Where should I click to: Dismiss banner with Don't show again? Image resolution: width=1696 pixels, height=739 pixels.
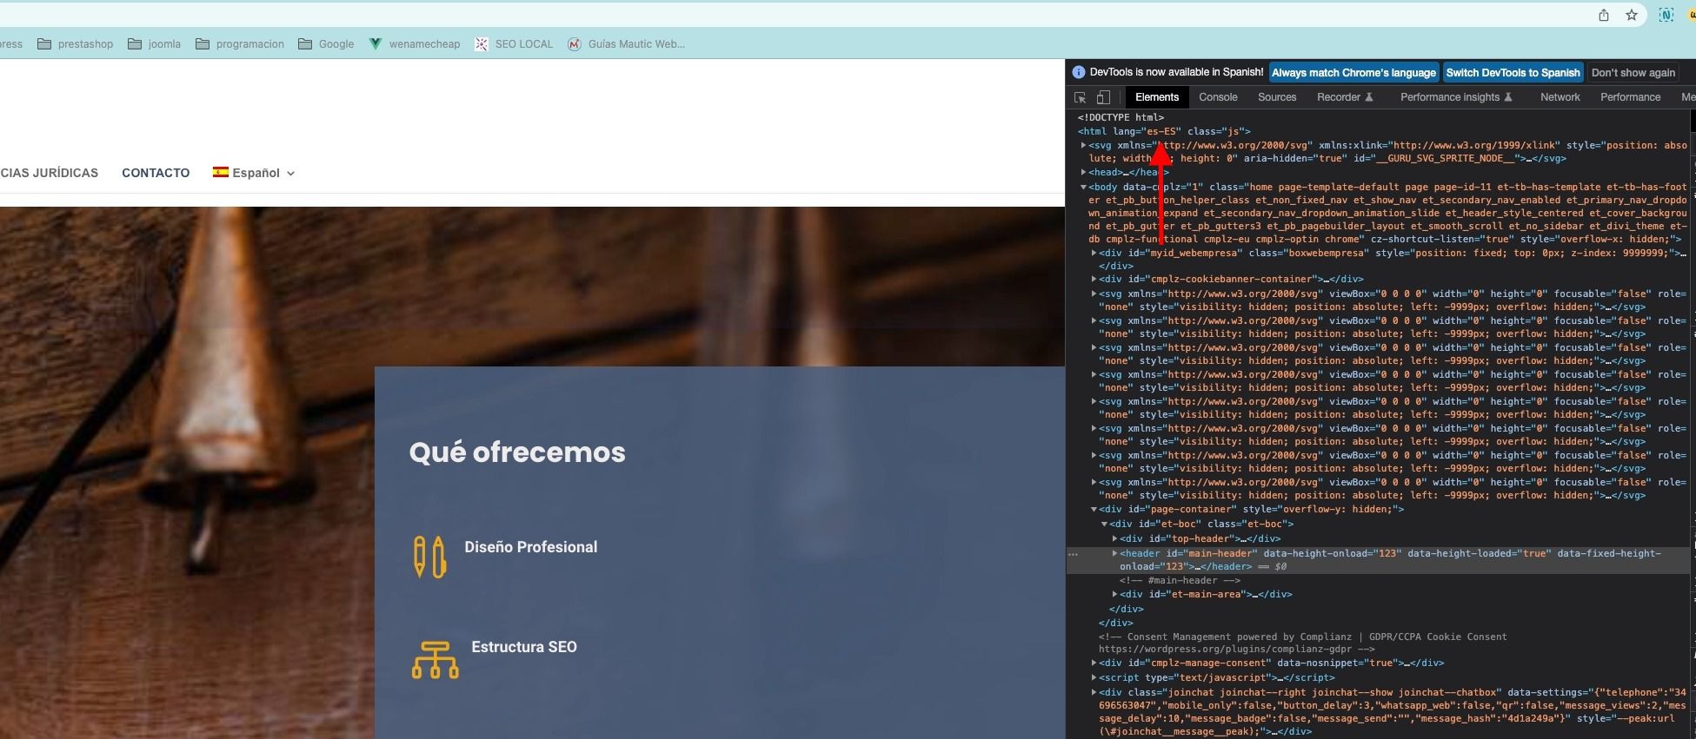pyautogui.click(x=1633, y=73)
